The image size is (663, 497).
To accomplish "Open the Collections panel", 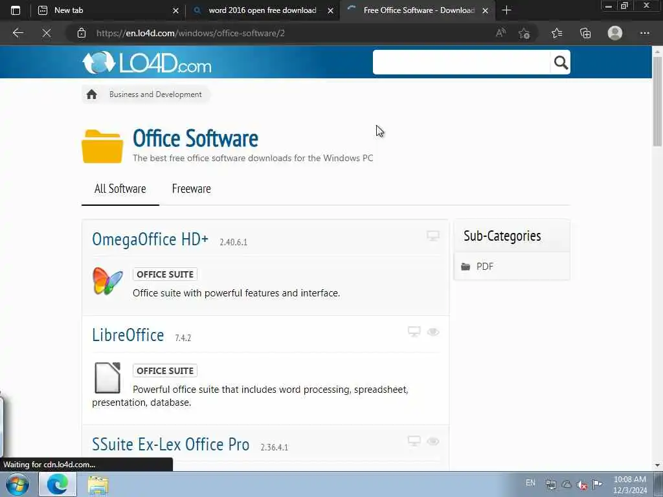I will pyautogui.click(x=585, y=33).
